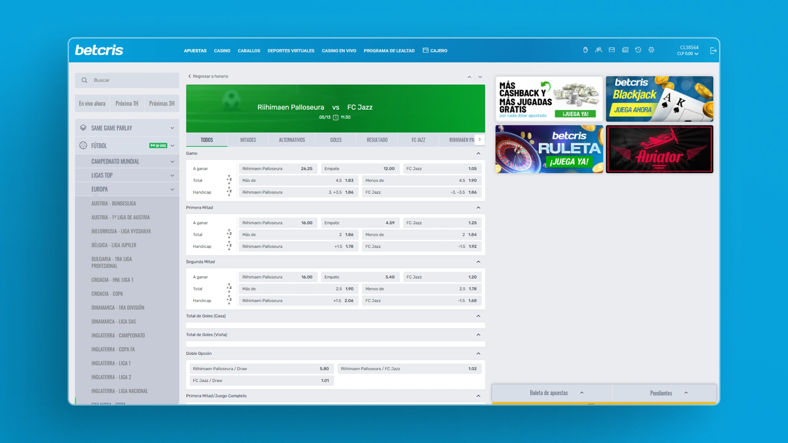
Task: Select the MITADES tab
Action: (x=248, y=140)
